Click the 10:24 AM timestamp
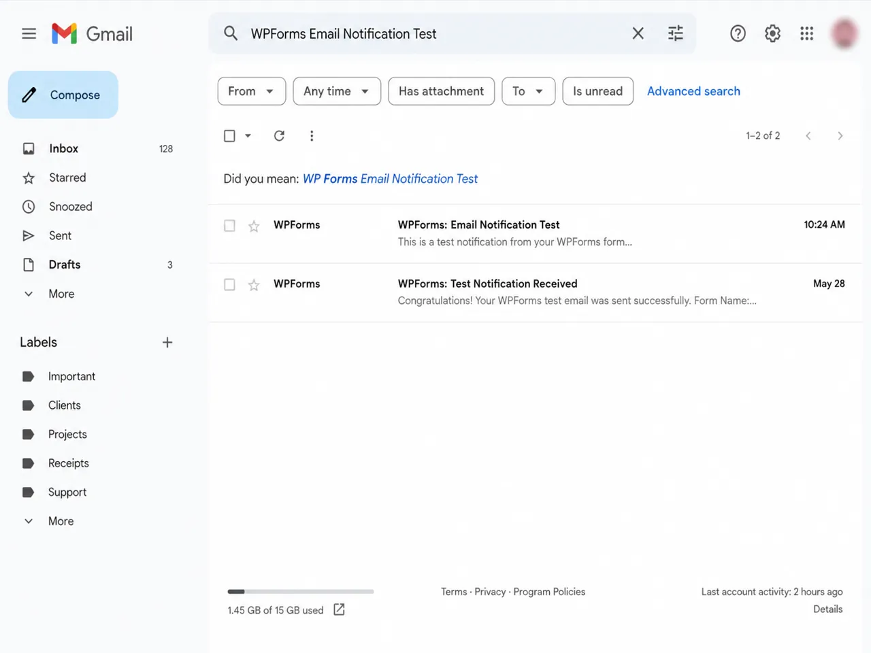 (x=824, y=224)
